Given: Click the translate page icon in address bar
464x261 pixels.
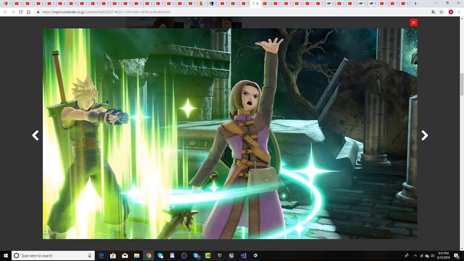Looking at the screenshot, I should click(x=434, y=12).
